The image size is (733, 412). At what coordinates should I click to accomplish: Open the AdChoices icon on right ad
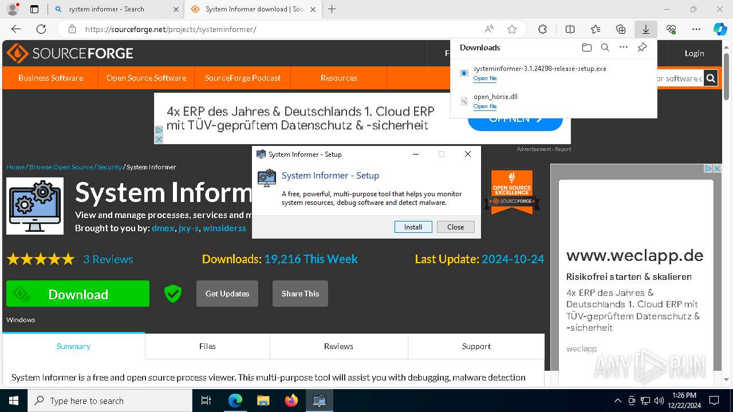coord(708,168)
